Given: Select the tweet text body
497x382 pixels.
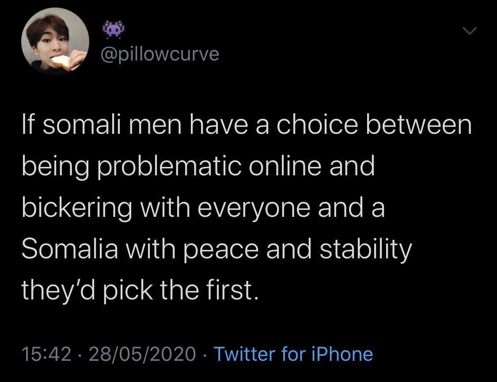Looking at the screenshot, I should pyautogui.click(x=247, y=207).
